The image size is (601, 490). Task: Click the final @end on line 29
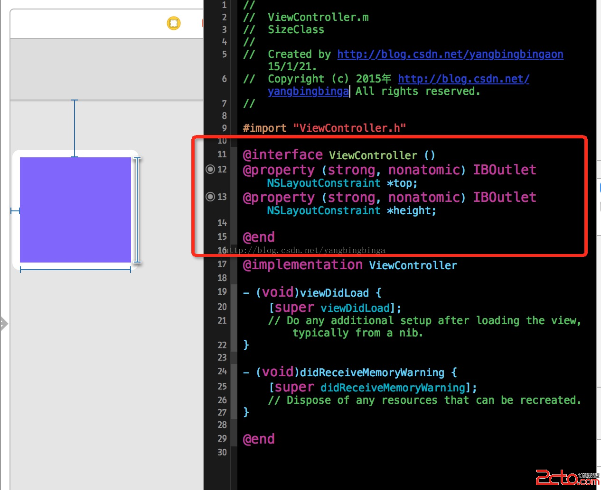point(259,439)
